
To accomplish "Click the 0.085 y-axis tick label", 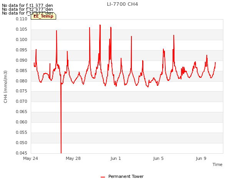I will point(22,71).
